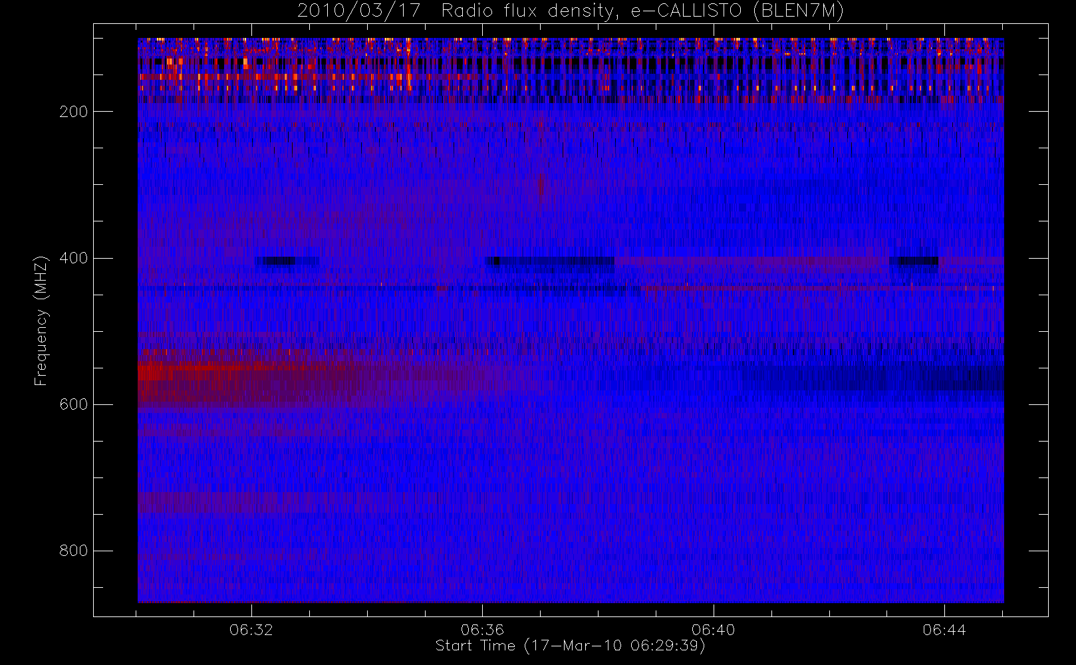Viewport: 1076px width, 665px height.
Task: Click the short dark gap at 400 MHz near 06:32
Action: pyautogui.click(x=287, y=261)
